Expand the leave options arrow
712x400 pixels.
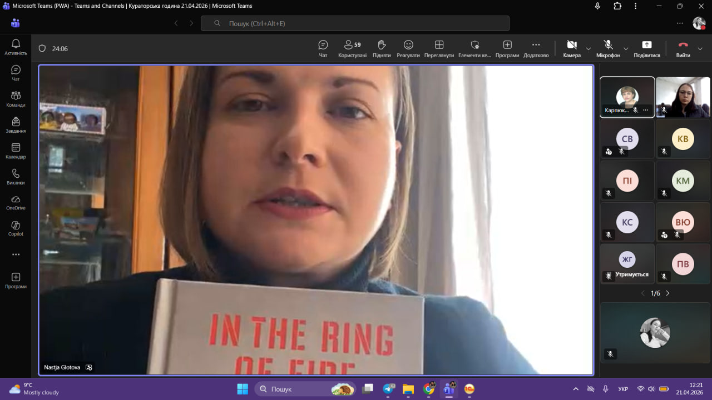click(700, 49)
